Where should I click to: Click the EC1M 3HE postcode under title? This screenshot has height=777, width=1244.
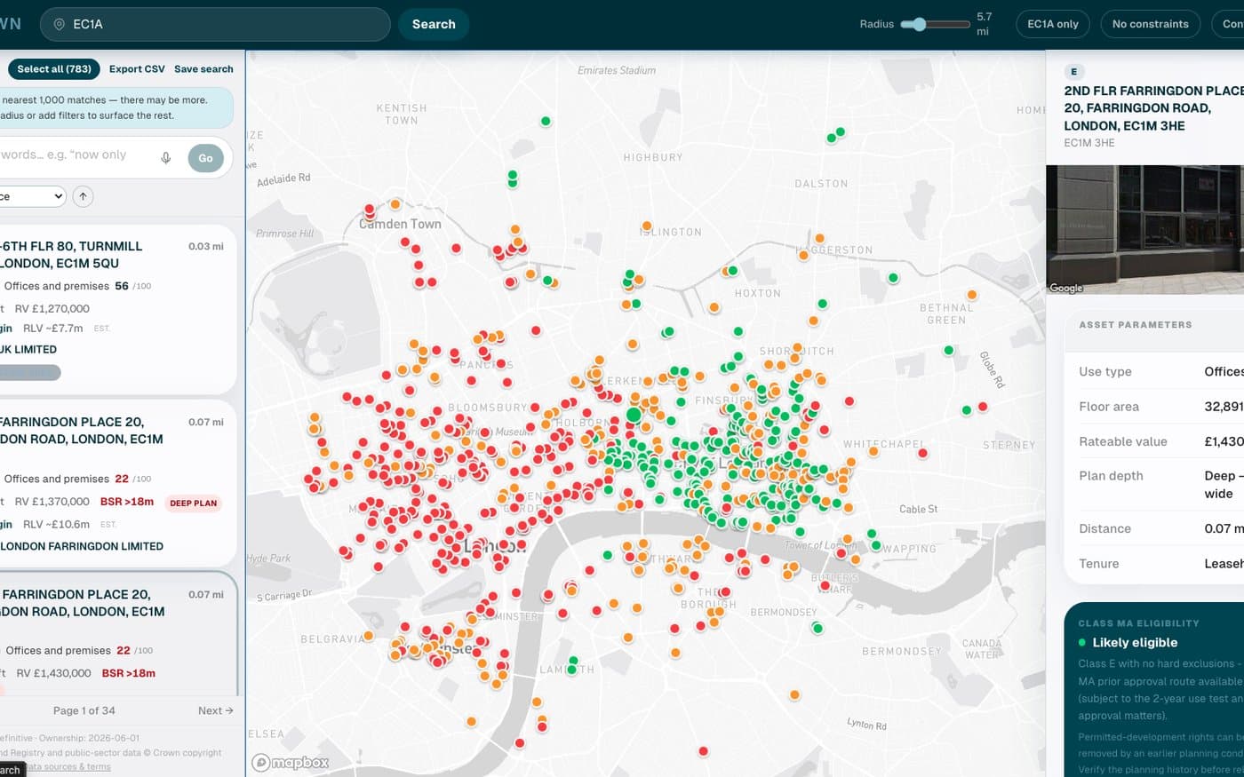(1089, 143)
